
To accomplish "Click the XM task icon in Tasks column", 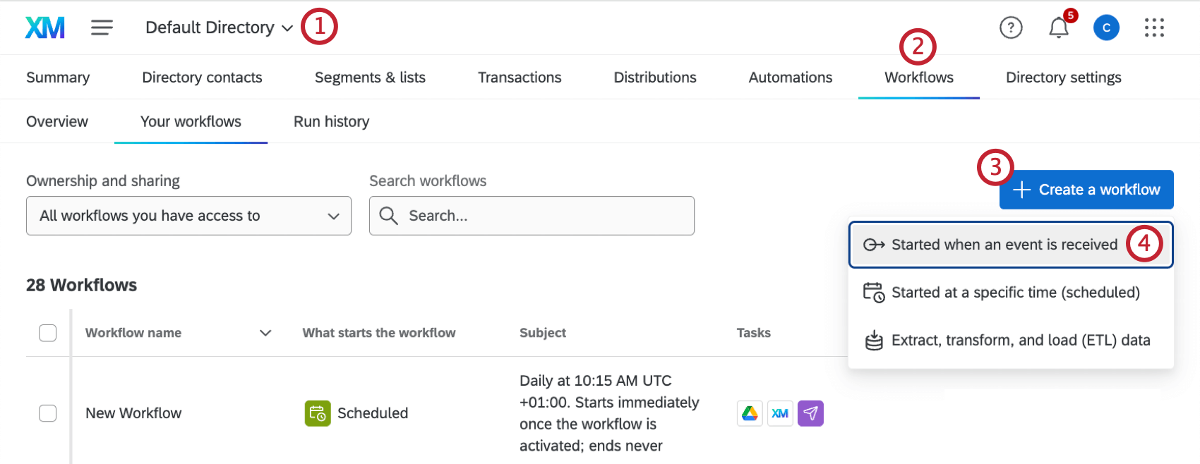I will [780, 413].
